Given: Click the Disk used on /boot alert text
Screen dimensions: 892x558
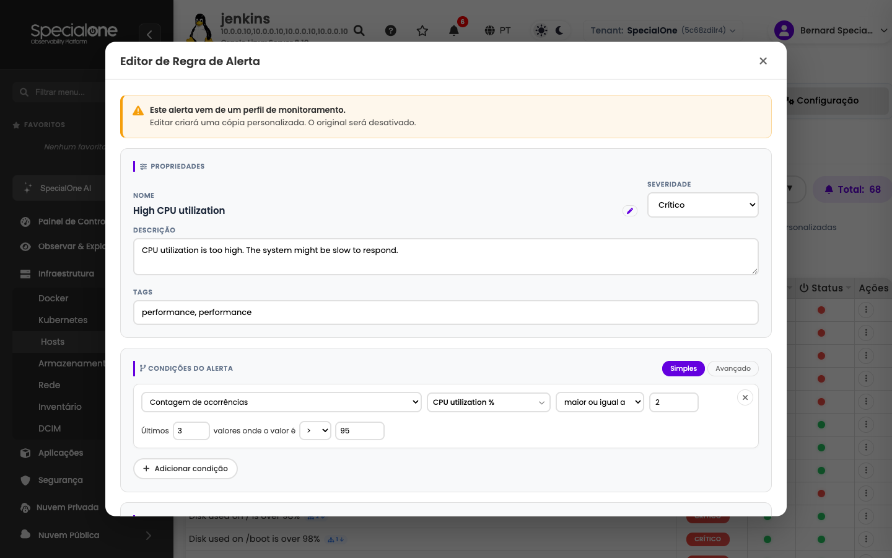Looking at the screenshot, I should click(x=255, y=539).
